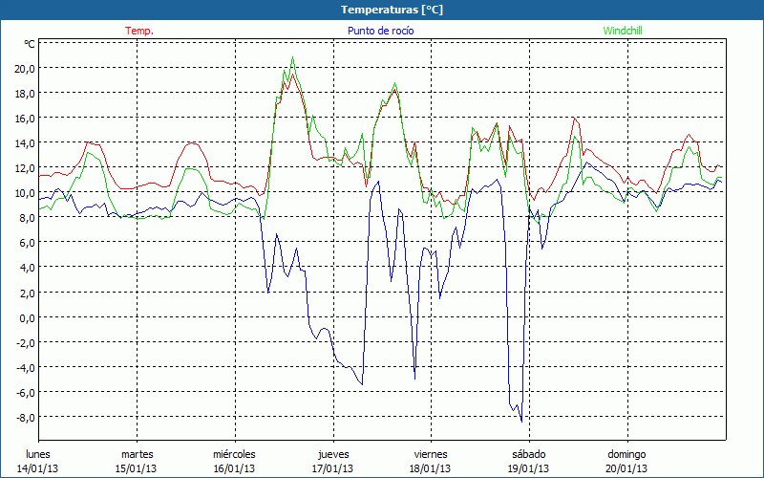Click the °C unit label on axis
Viewport: 764px width, 478px height.
pyautogui.click(x=29, y=44)
